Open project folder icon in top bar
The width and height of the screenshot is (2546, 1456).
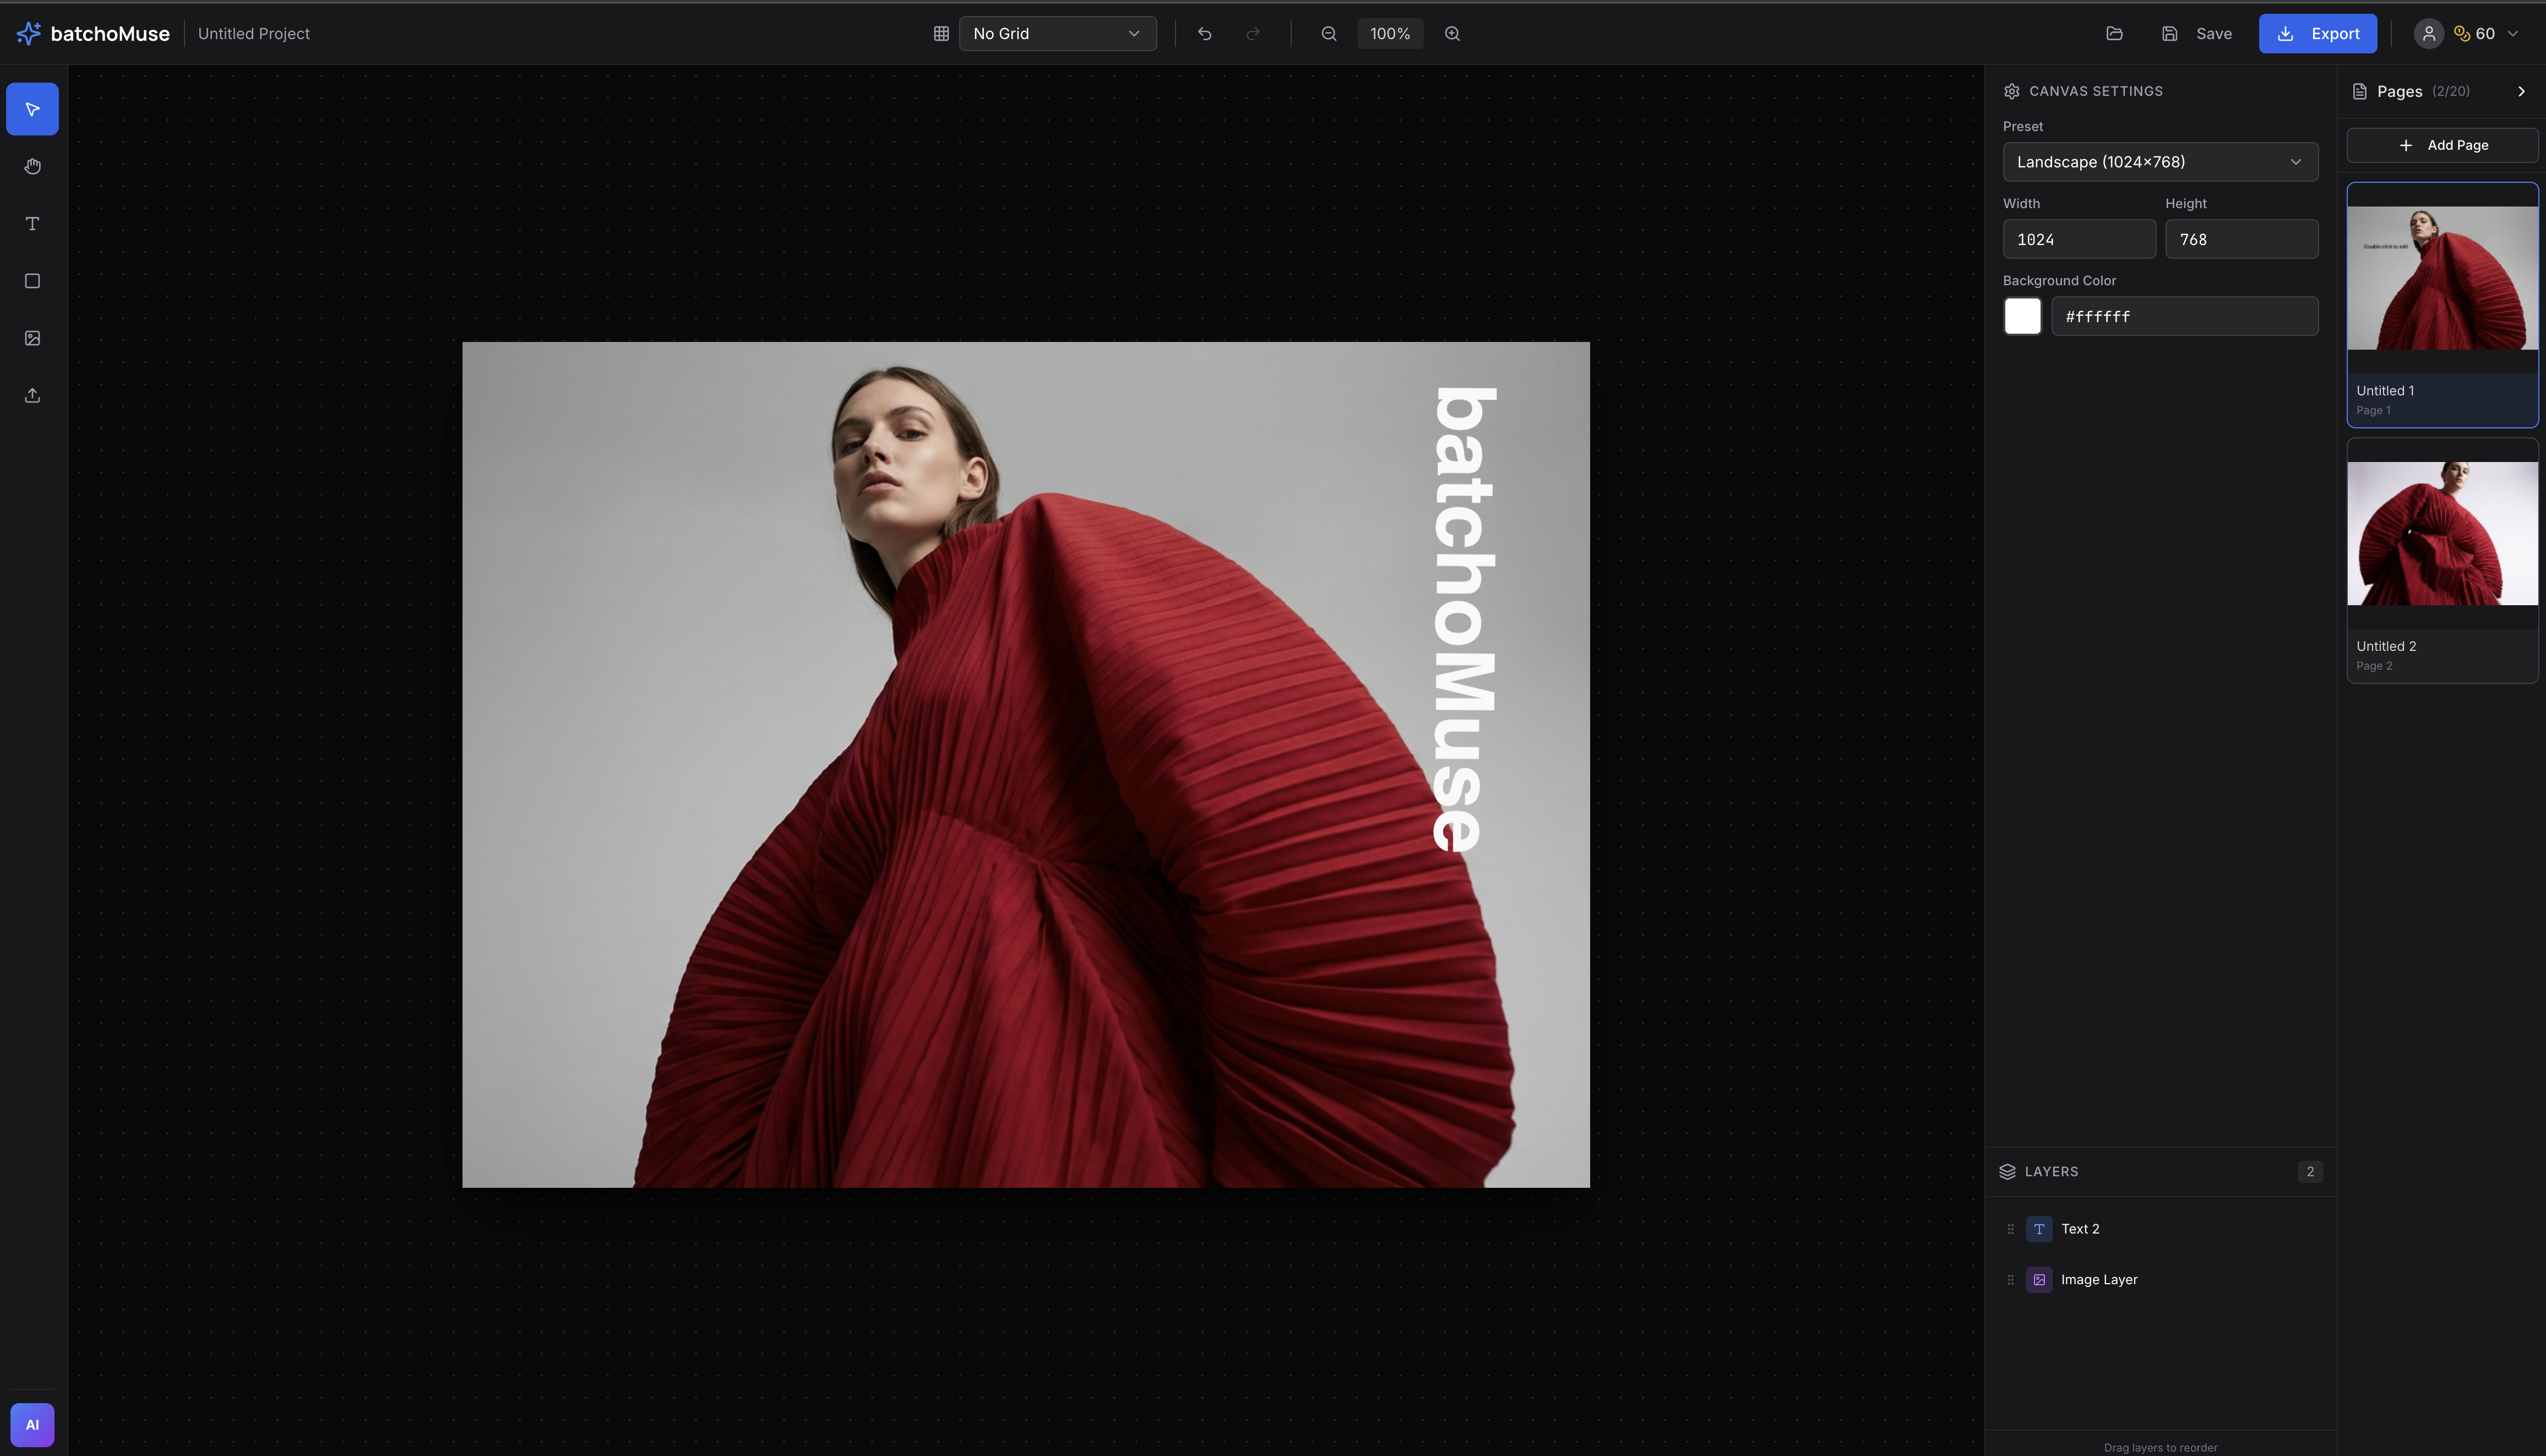(x=2114, y=34)
